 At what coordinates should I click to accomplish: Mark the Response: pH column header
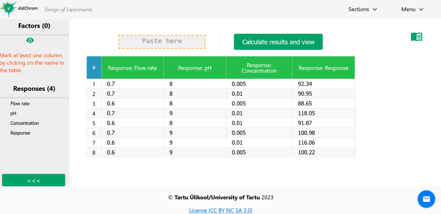[195, 68]
